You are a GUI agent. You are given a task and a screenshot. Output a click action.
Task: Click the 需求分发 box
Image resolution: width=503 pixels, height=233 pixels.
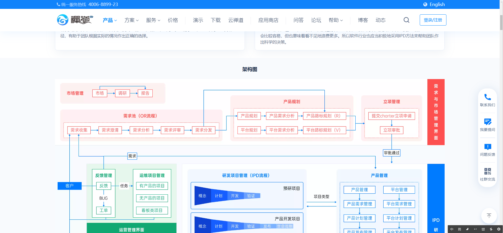point(204,130)
